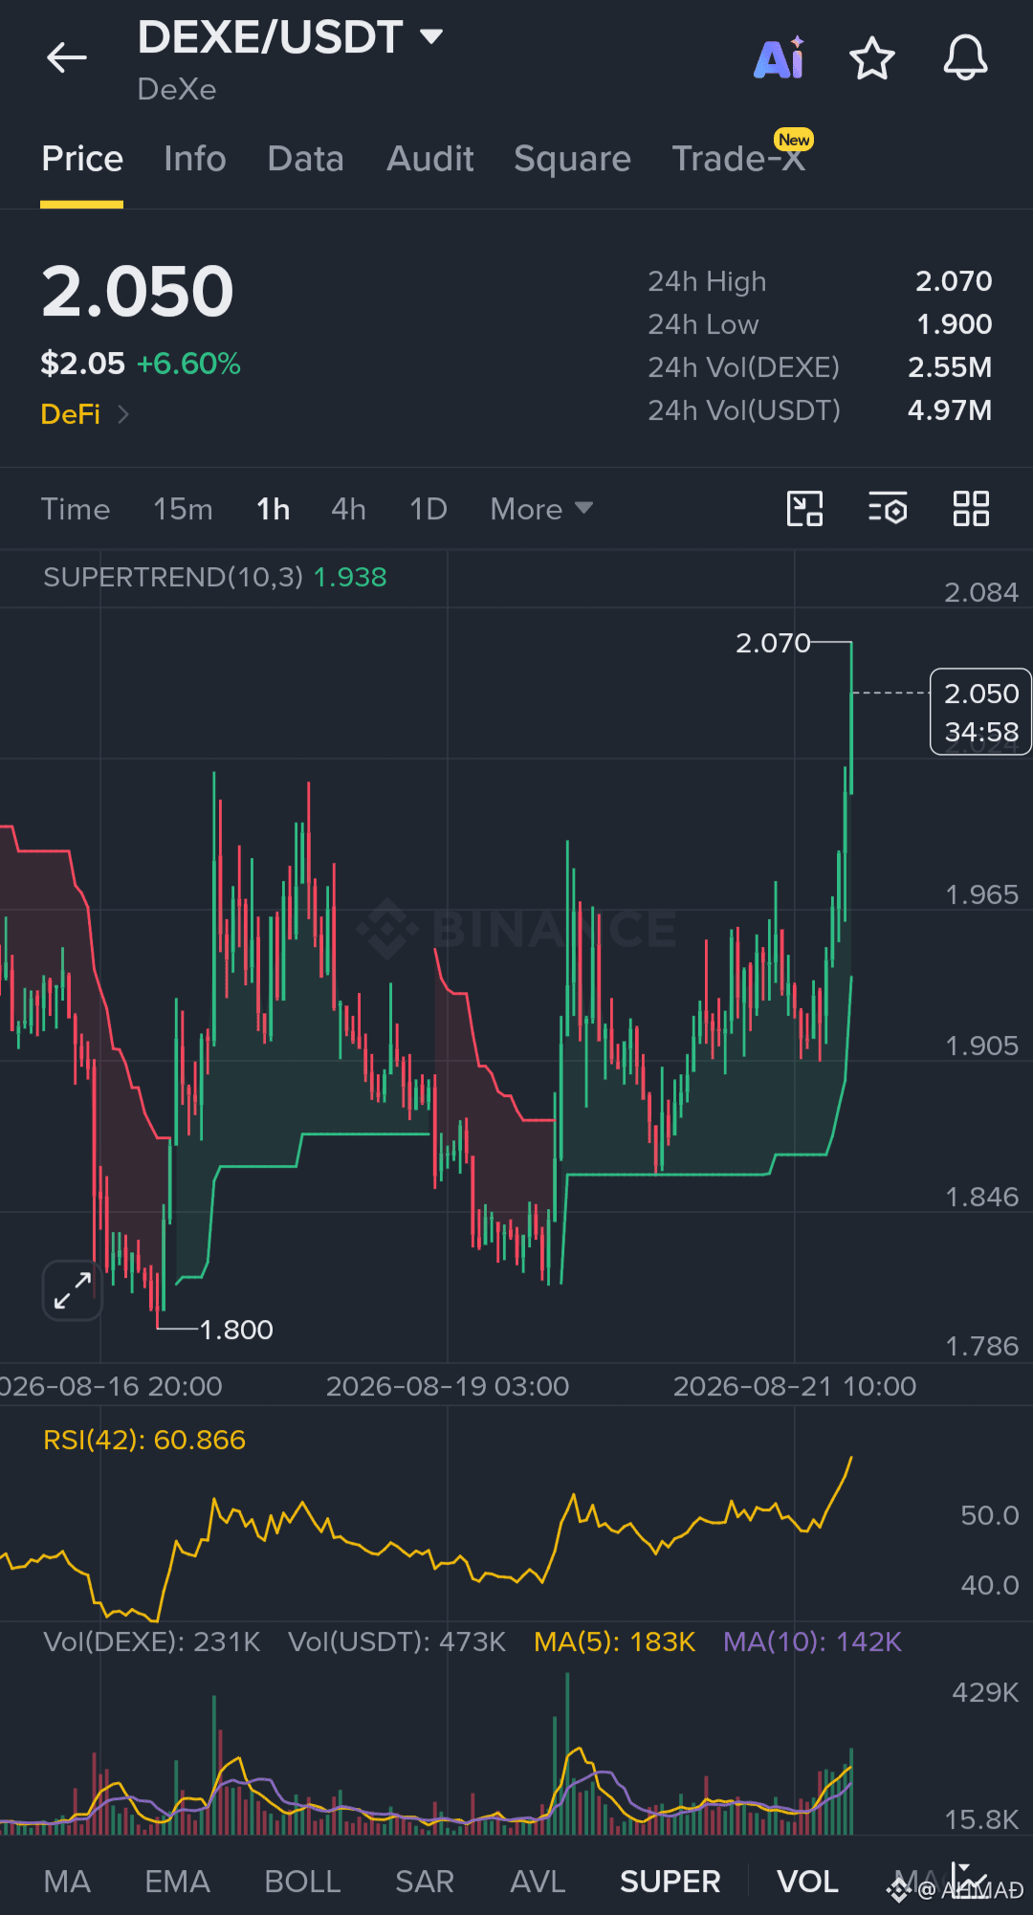
Task: Click the Vol(USDT): 473K label
Action: coord(397,1641)
